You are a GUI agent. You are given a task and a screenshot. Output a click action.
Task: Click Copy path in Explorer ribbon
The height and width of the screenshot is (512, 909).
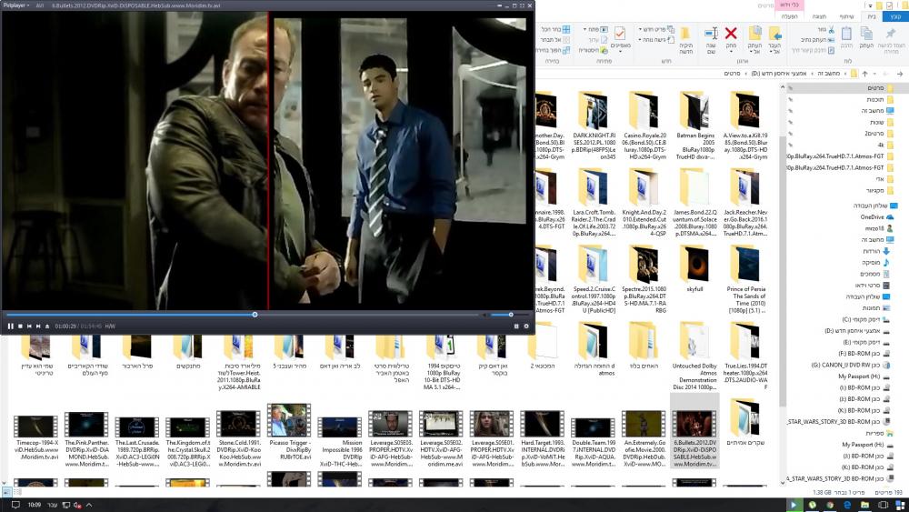[x=820, y=40]
